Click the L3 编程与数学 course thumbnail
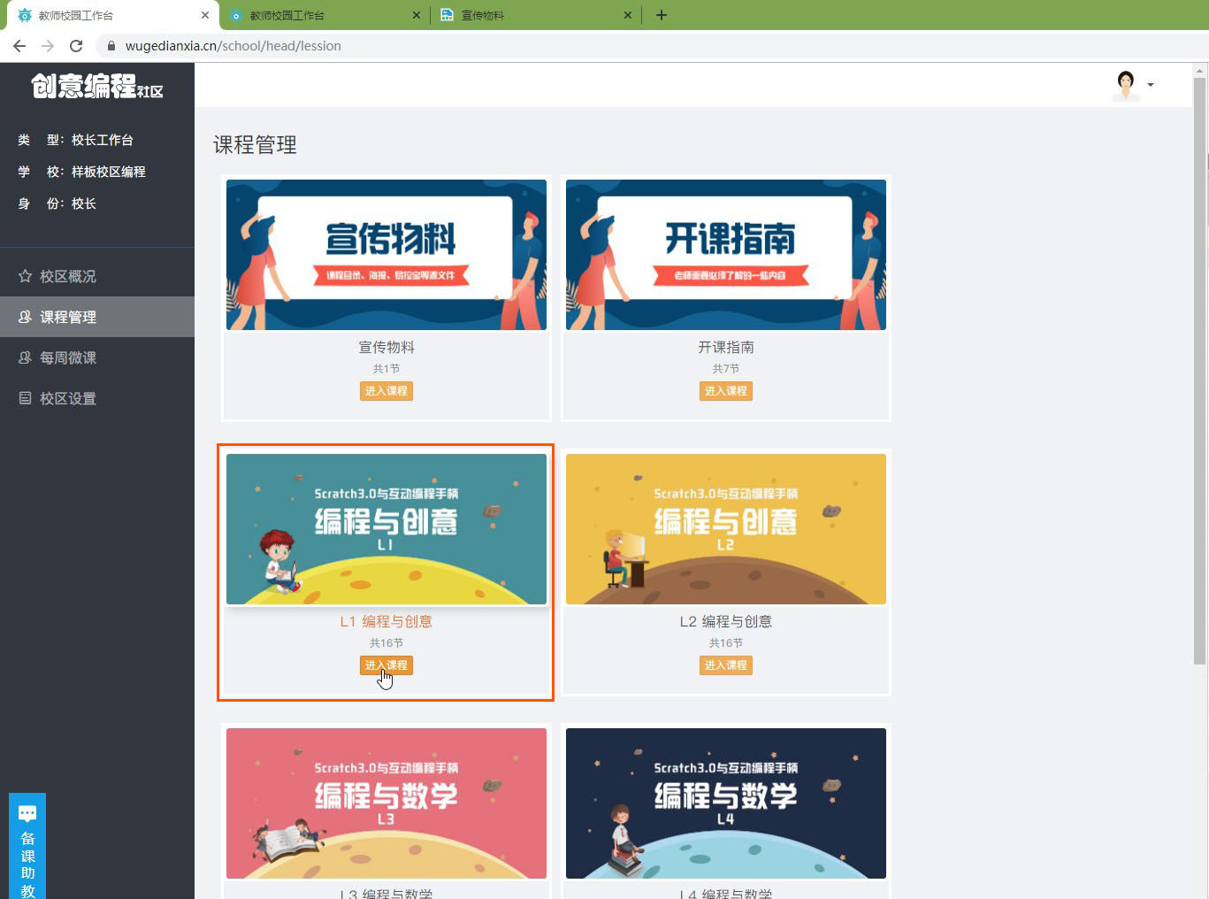 [x=386, y=803]
